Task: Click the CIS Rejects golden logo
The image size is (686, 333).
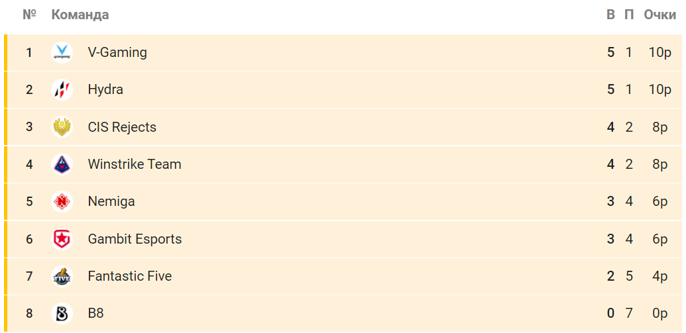Action: coord(62,127)
